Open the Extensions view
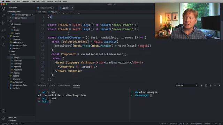This screenshot has height=125, width=223. [3, 37]
